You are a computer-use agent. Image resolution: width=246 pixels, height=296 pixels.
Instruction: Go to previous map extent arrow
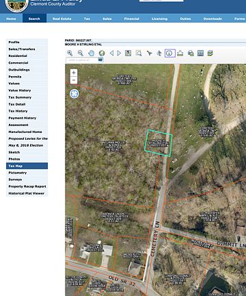[x=111, y=53]
